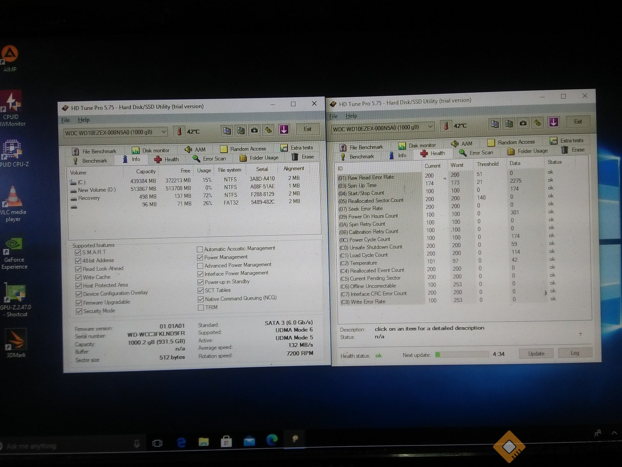Open AIMP desktop shortcut

pyautogui.click(x=10, y=59)
